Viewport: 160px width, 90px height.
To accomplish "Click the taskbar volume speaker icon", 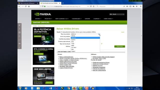I will pyautogui.click(x=129, y=88).
